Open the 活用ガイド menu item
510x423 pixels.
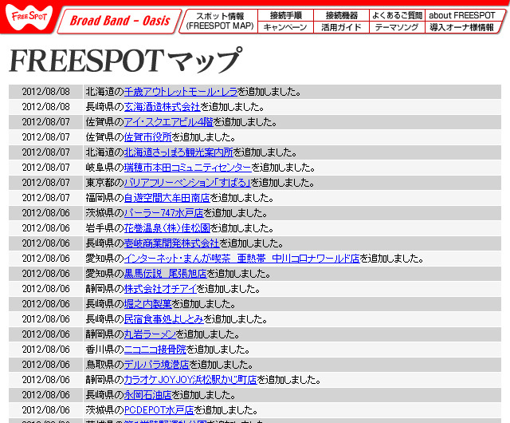pos(342,27)
